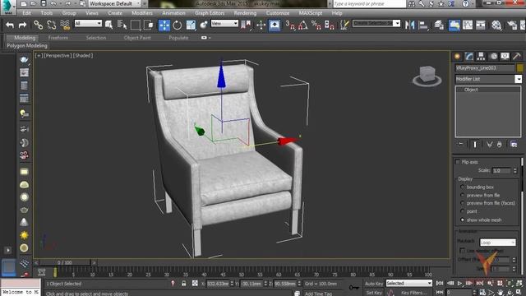Click the Redo arrow in main toolbar

(x=22, y=25)
